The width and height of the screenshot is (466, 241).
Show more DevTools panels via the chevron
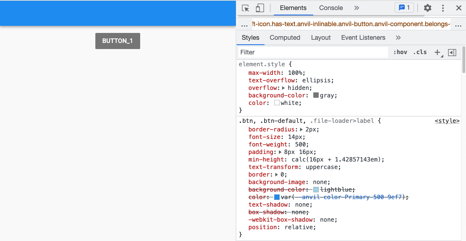tap(356, 8)
